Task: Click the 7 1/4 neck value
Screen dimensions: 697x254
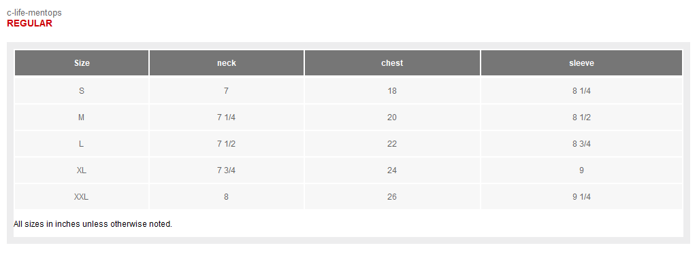Action: (227, 117)
